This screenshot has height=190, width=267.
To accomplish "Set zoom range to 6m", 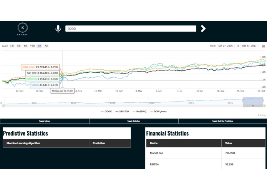I will coord(25,46).
